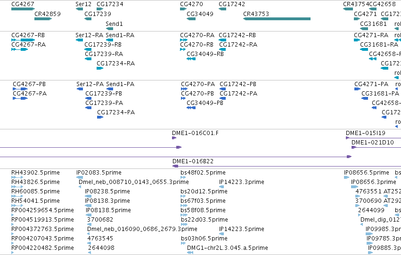Click transcript CG31681-RA

coord(364,49)
